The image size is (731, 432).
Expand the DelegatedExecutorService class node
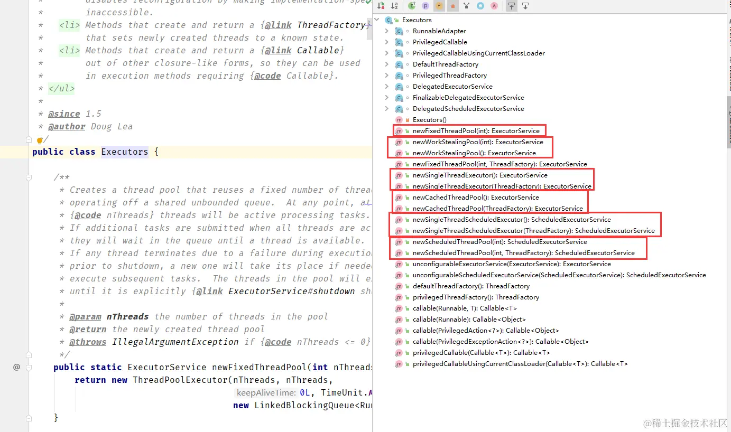point(387,87)
